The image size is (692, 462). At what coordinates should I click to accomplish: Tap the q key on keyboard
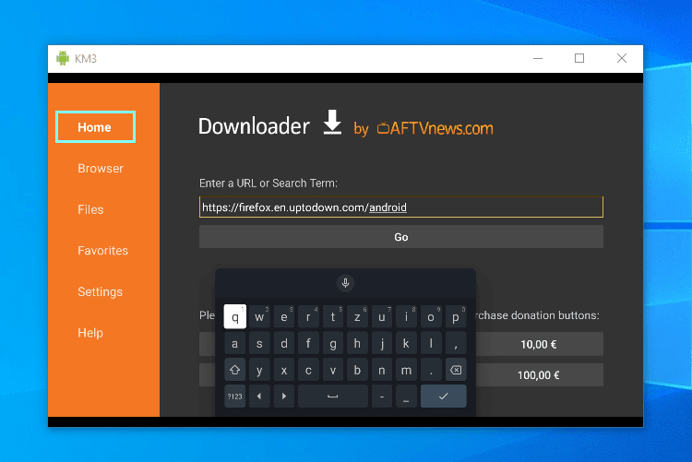(x=234, y=316)
